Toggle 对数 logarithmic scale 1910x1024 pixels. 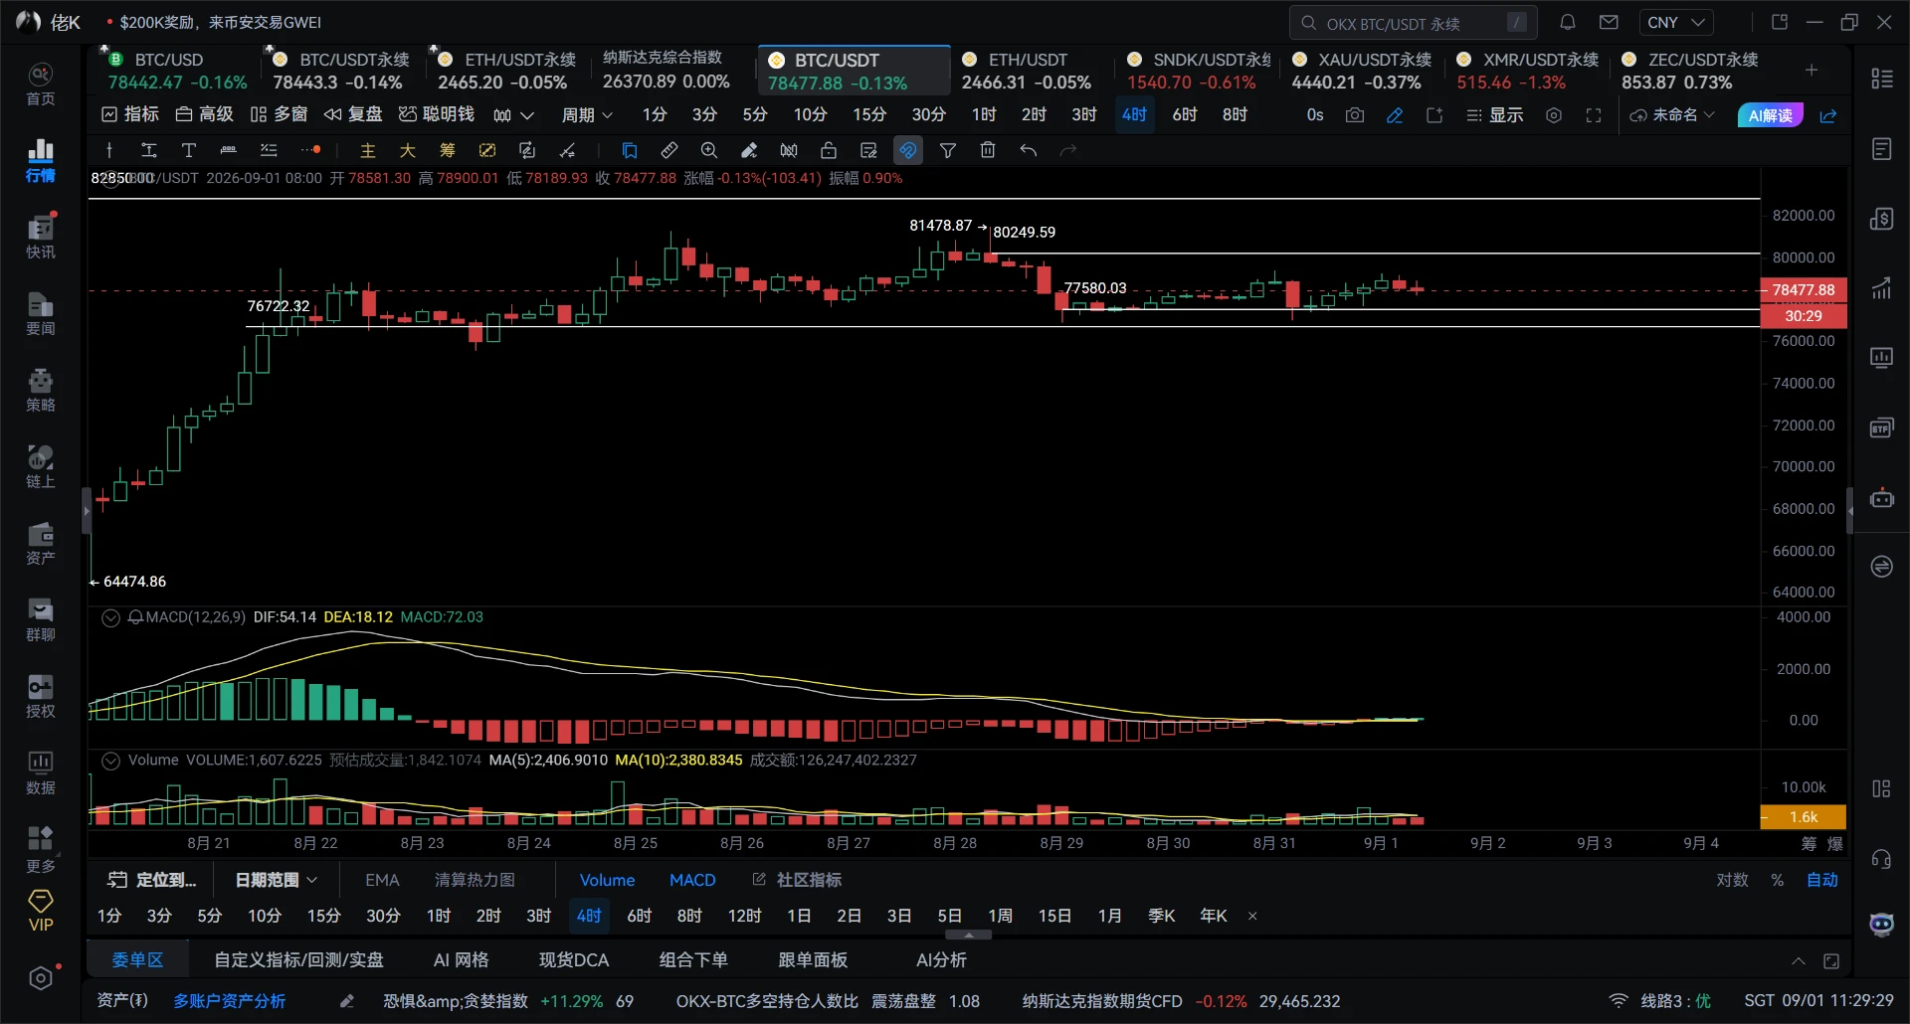coord(1732,880)
